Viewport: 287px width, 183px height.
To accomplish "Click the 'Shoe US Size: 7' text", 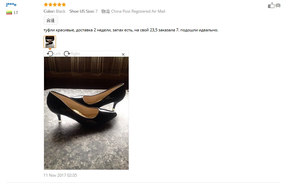I will click(83, 11).
